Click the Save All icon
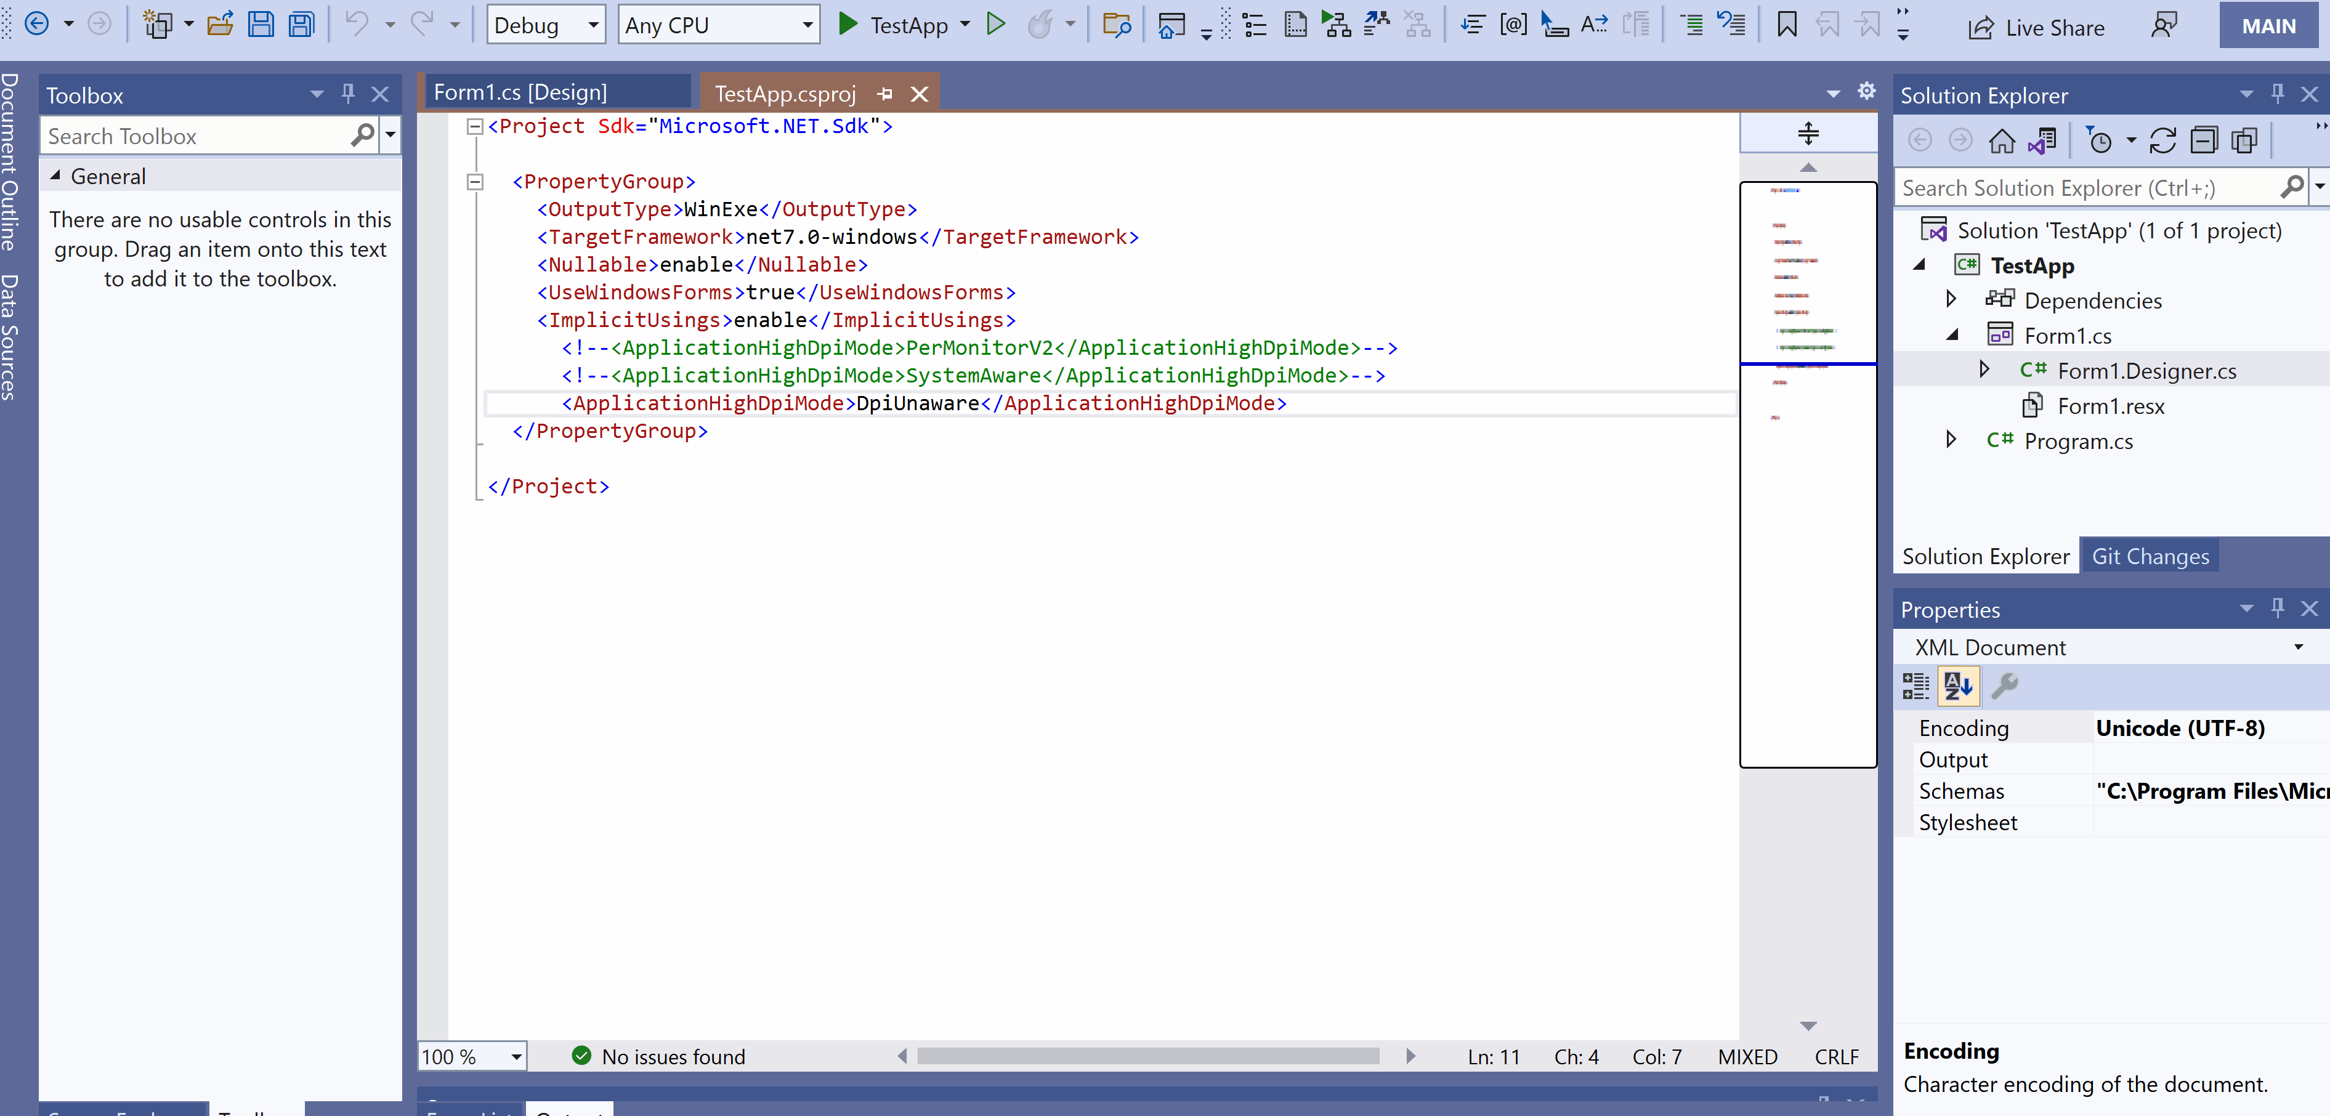Viewport: 2330px width, 1116px height. (x=301, y=25)
